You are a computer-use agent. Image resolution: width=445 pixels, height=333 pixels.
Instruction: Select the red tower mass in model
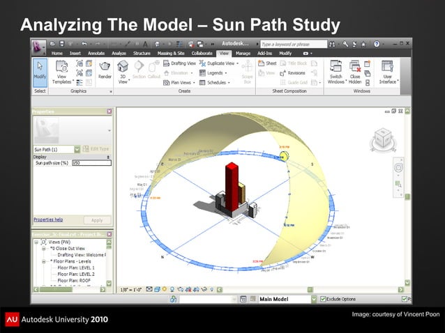232,187
